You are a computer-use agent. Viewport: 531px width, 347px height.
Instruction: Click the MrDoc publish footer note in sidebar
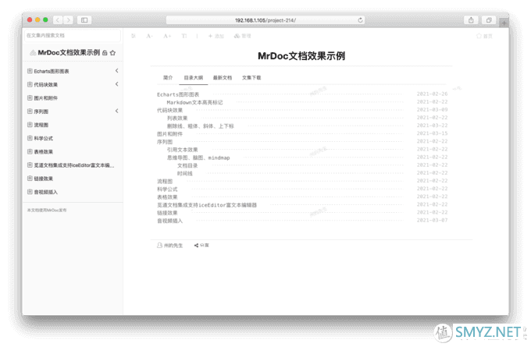(x=47, y=210)
